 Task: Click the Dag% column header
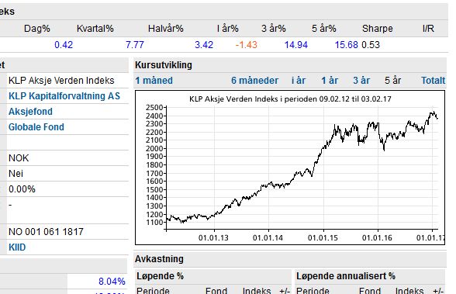[37, 29]
